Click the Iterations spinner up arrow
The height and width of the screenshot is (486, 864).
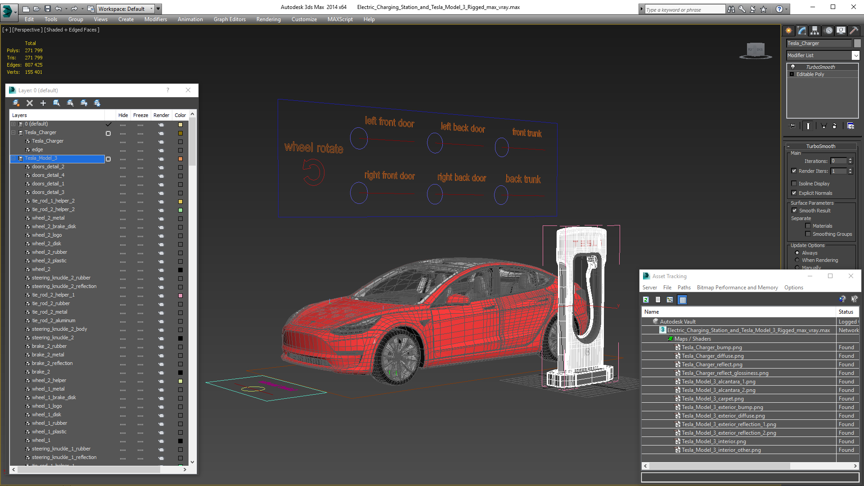[850, 159]
